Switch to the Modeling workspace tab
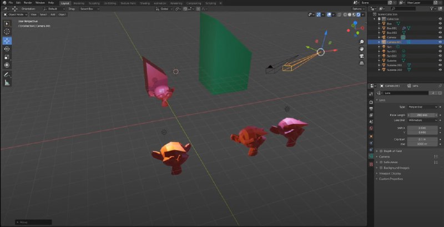 (79, 3)
